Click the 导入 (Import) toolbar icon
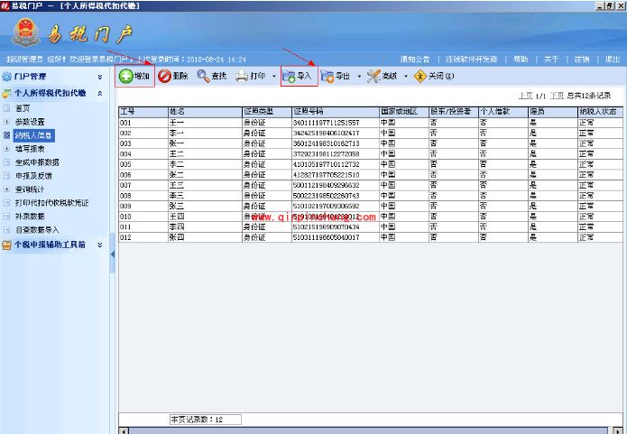This screenshot has width=627, height=434. [x=289, y=77]
